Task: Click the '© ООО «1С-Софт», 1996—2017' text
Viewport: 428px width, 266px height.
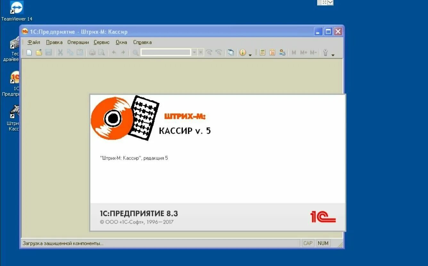Action: point(137,222)
